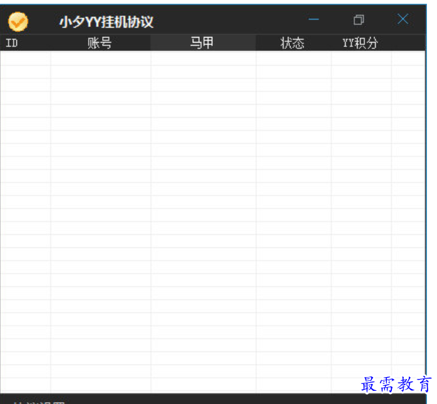Image resolution: width=437 pixels, height=404 pixels.
Task: Sort the list by ID column
Action: 26,43
